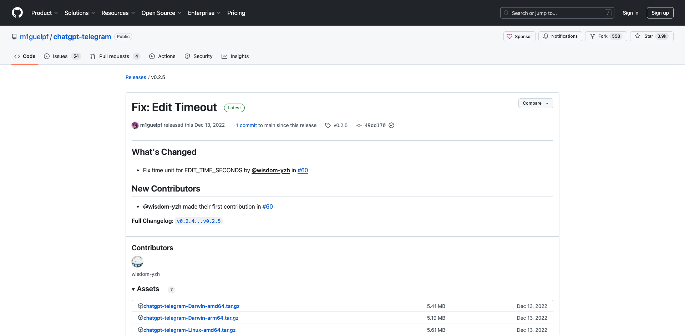Image resolution: width=685 pixels, height=335 pixels.
Task: Open the v0.2.4...v0.2.5 changelog link
Action: (x=199, y=221)
